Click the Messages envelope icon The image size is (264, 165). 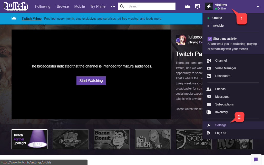coord(209,97)
